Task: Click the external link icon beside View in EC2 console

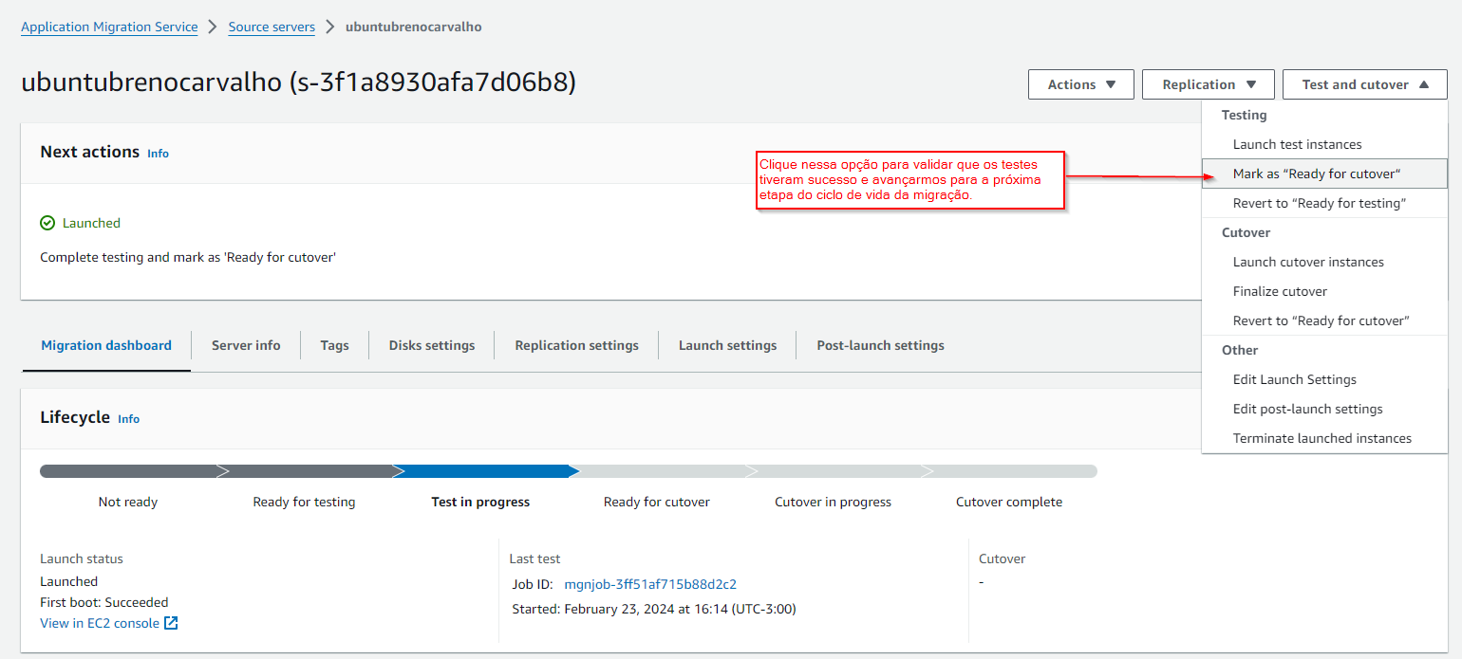Action: [171, 623]
